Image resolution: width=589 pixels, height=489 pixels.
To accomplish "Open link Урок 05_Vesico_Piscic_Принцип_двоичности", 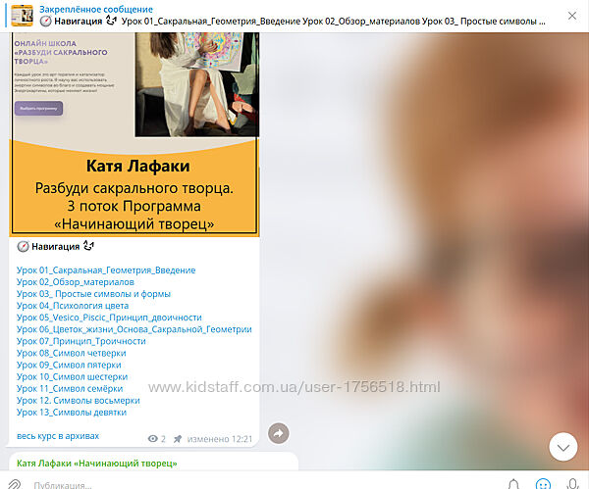I will (x=109, y=318).
